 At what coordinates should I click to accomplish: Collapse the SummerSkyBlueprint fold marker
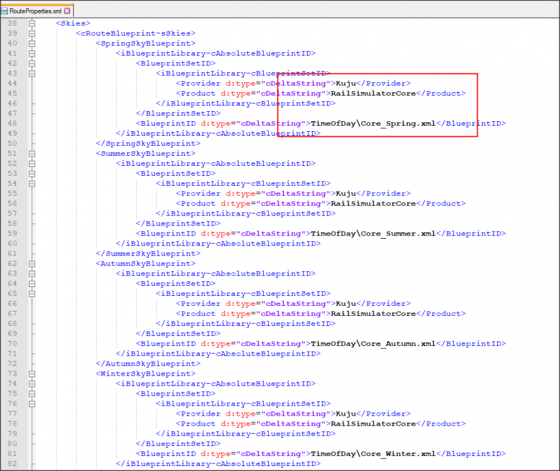[31, 153]
